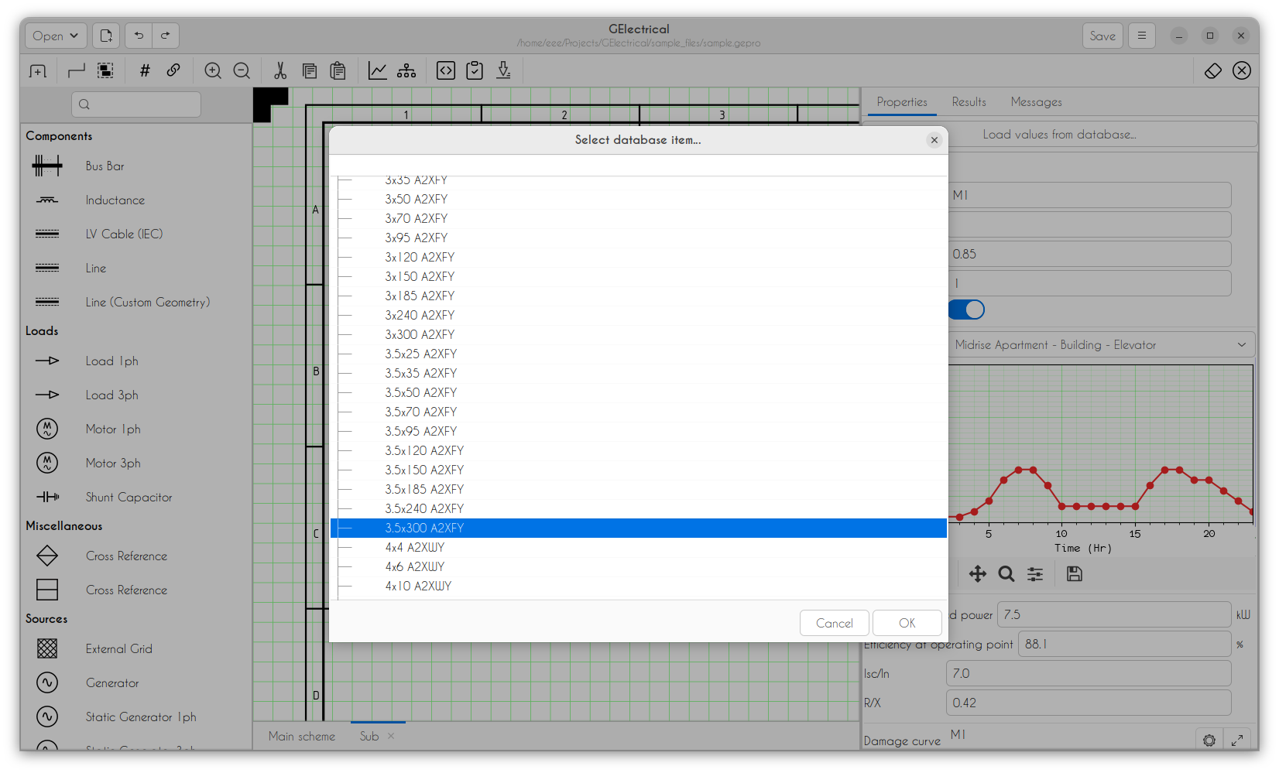Click the graph save floppy icon
Viewport: 1279px width, 773px height.
1075,574
